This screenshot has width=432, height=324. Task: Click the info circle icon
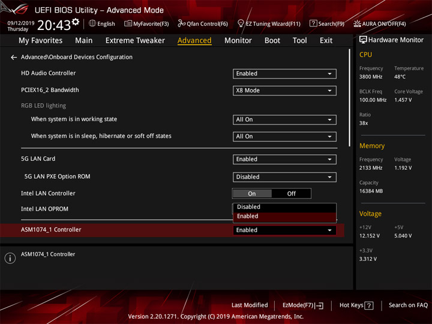tap(10, 258)
